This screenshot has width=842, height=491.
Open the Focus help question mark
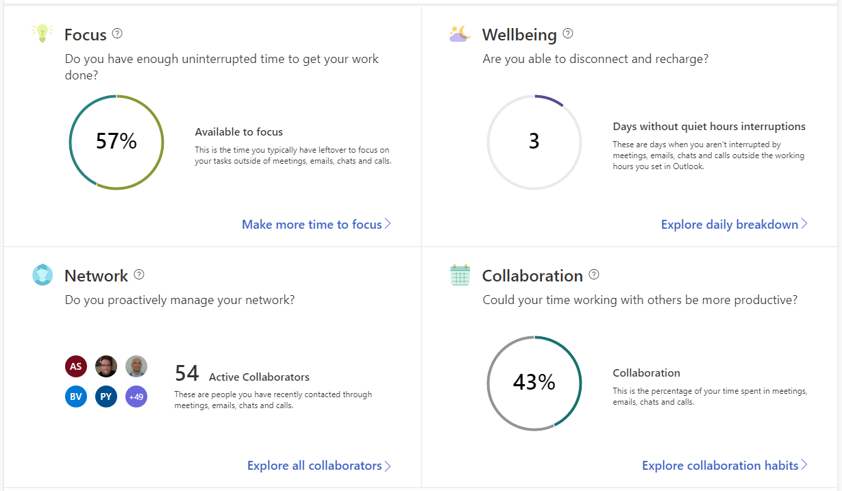click(x=117, y=34)
